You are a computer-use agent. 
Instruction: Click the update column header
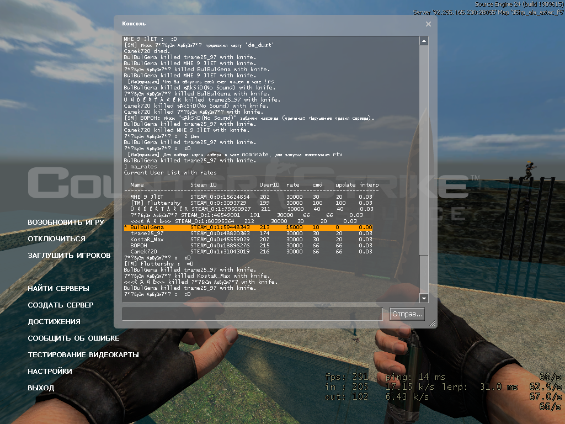click(345, 185)
